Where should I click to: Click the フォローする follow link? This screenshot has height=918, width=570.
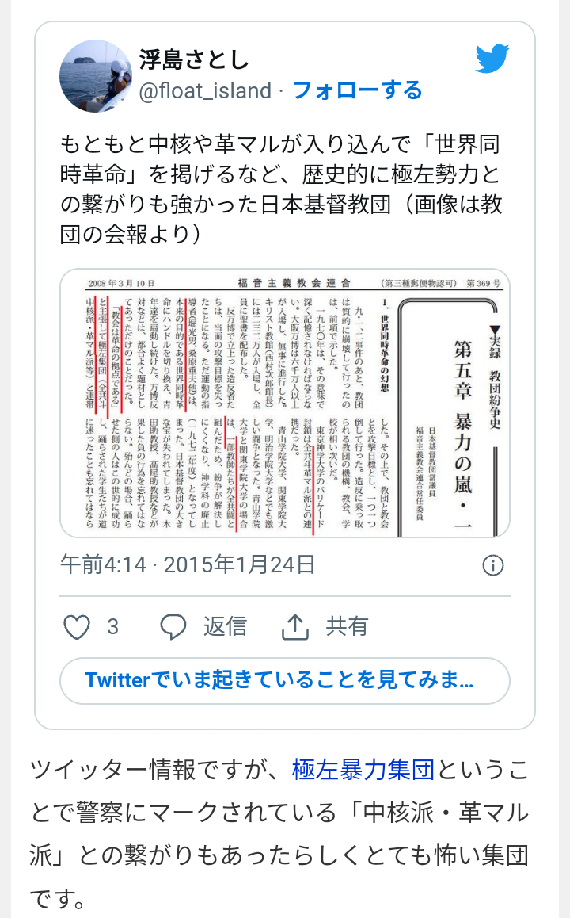pos(356,90)
